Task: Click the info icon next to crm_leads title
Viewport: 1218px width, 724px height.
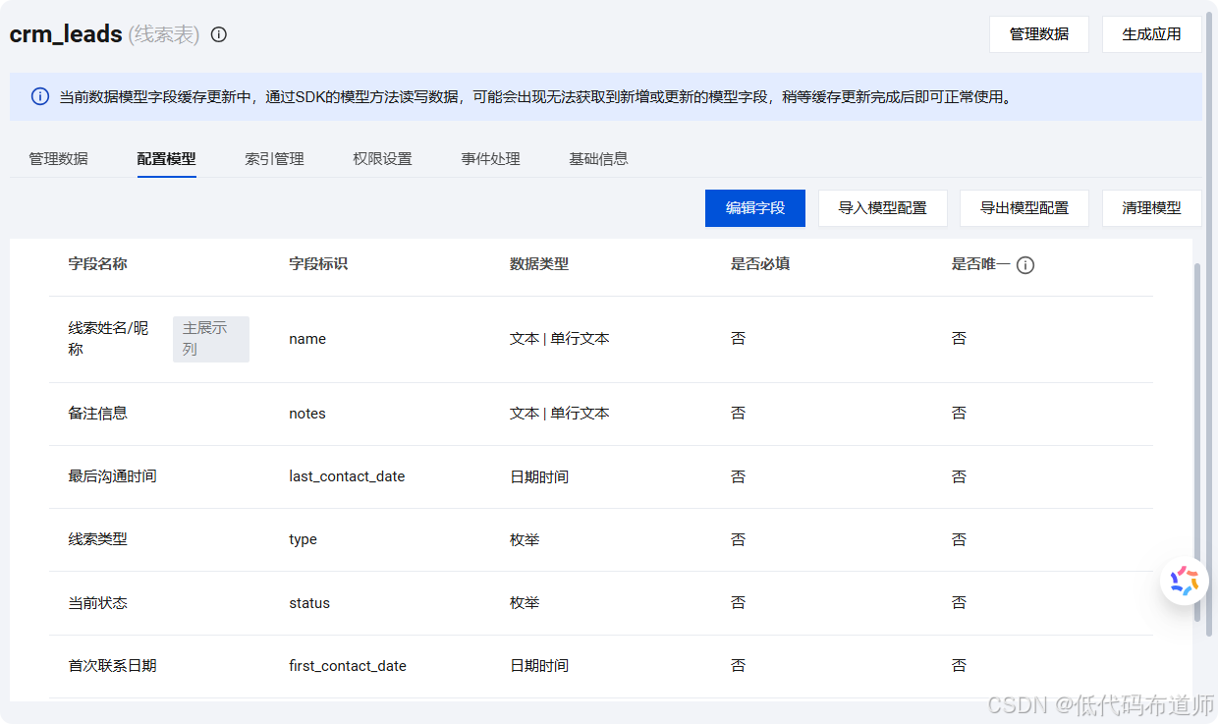Action: pyautogui.click(x=219, y=34)
